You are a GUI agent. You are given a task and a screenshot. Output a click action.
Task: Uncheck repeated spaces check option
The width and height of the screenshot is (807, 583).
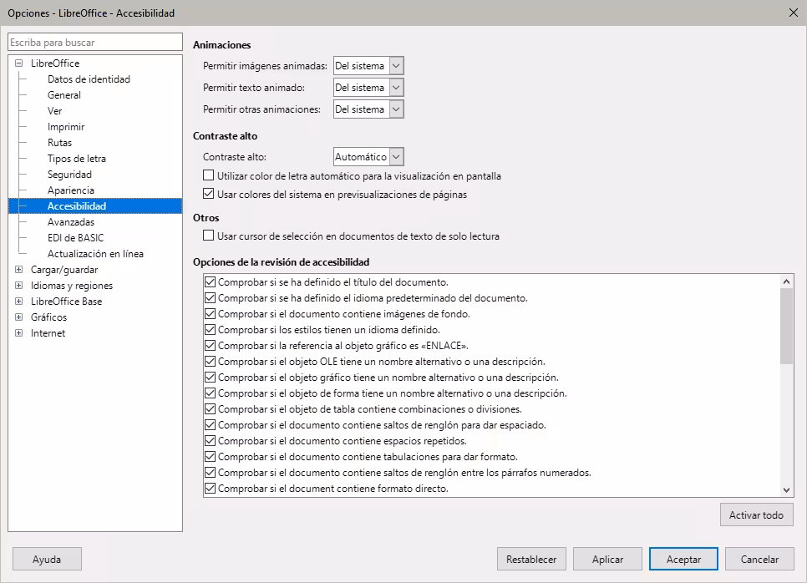click(x=210, y=441)
